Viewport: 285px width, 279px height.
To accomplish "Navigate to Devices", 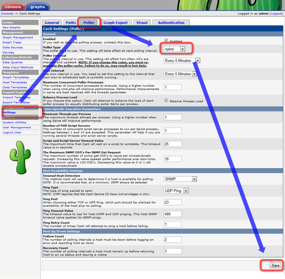I will pos(8,52).
